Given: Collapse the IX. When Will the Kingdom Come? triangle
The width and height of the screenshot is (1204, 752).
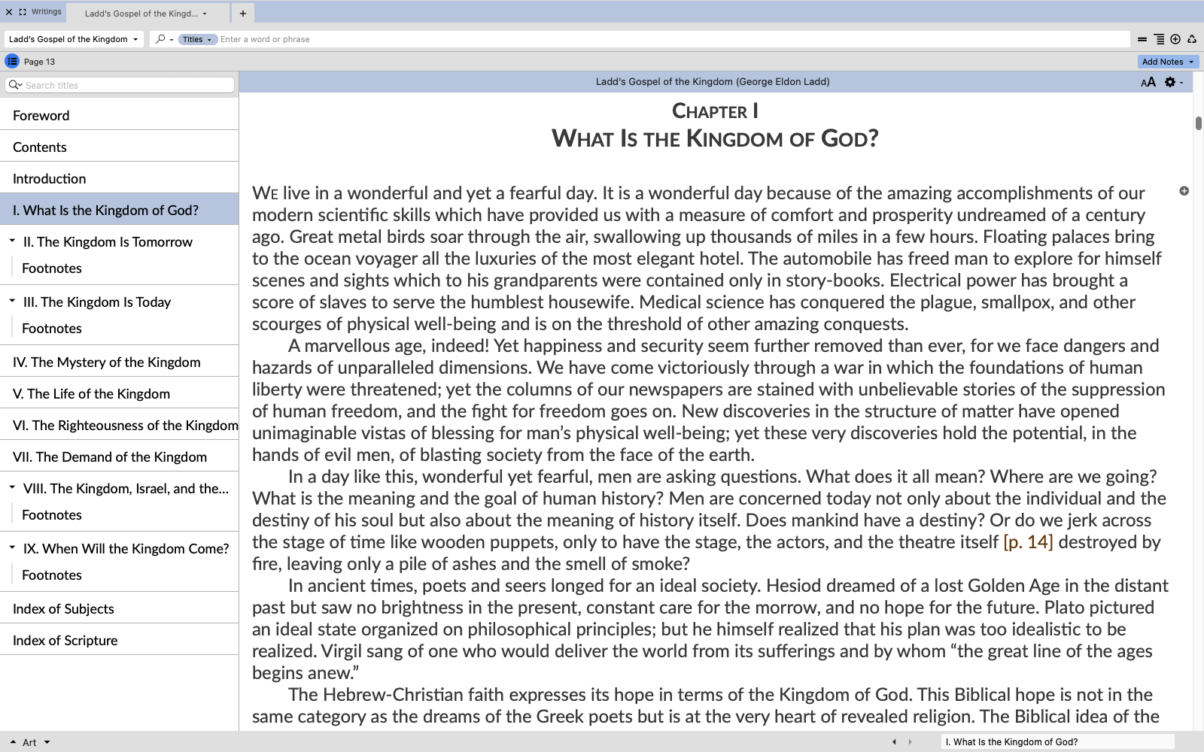Looking at the screenshot, I should click(12, 548).
